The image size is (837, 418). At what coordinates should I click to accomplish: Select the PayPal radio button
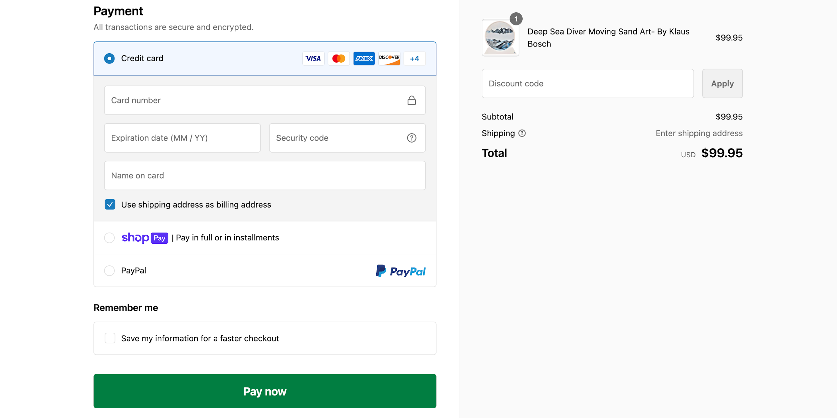[x=109, y=270]
